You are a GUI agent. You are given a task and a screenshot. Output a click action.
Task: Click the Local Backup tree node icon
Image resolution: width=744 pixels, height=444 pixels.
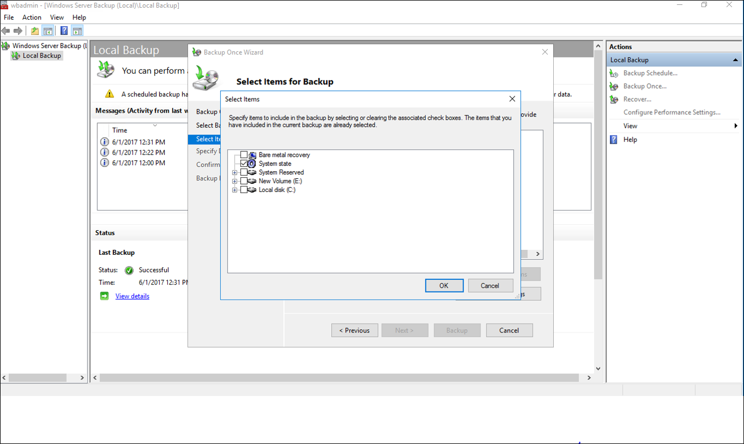[x=16, y=56]
